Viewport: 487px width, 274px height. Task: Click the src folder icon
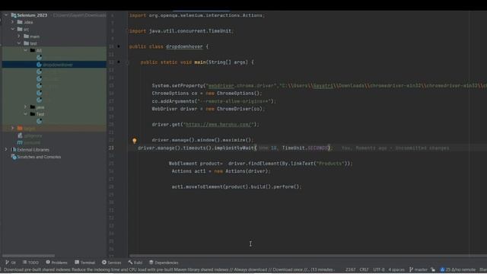click(20, 29)
